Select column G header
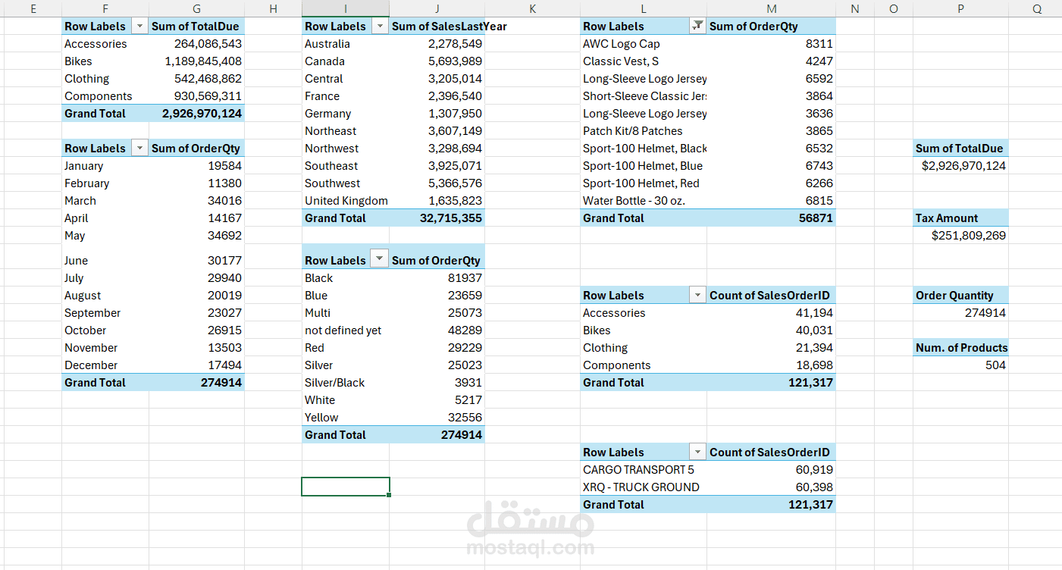 [196, 9]
